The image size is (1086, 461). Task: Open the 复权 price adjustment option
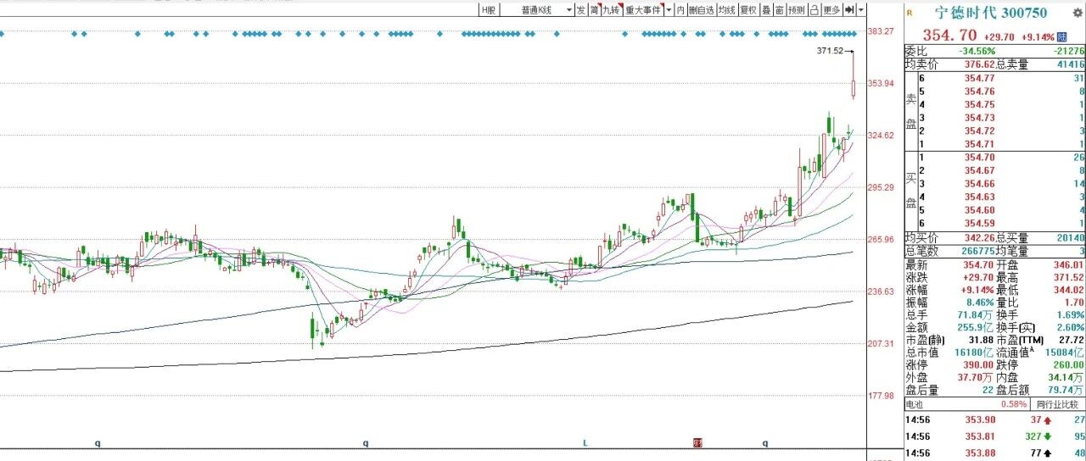(748, 10)
